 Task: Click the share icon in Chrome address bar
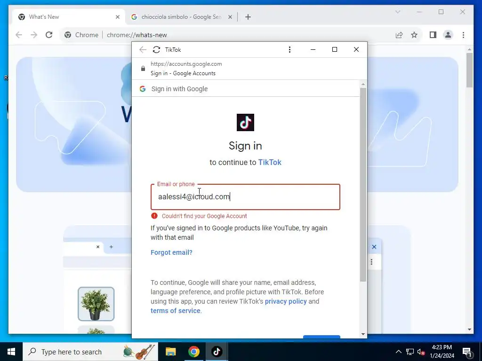coord(399,35)
